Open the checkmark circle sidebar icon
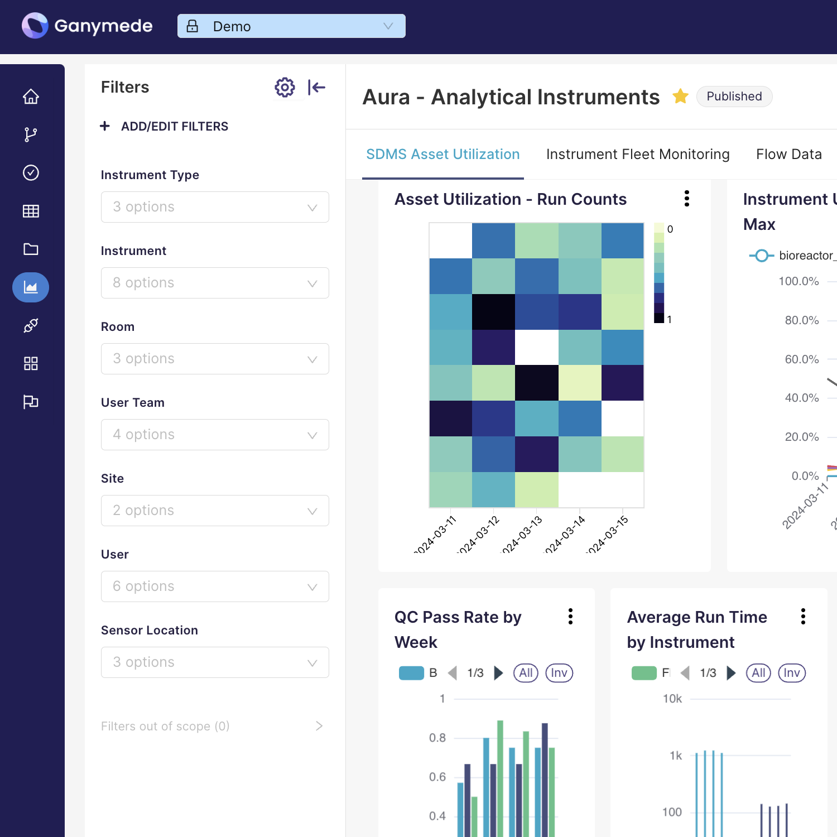The height and width of the screenshot is (837, 837). 31,172
